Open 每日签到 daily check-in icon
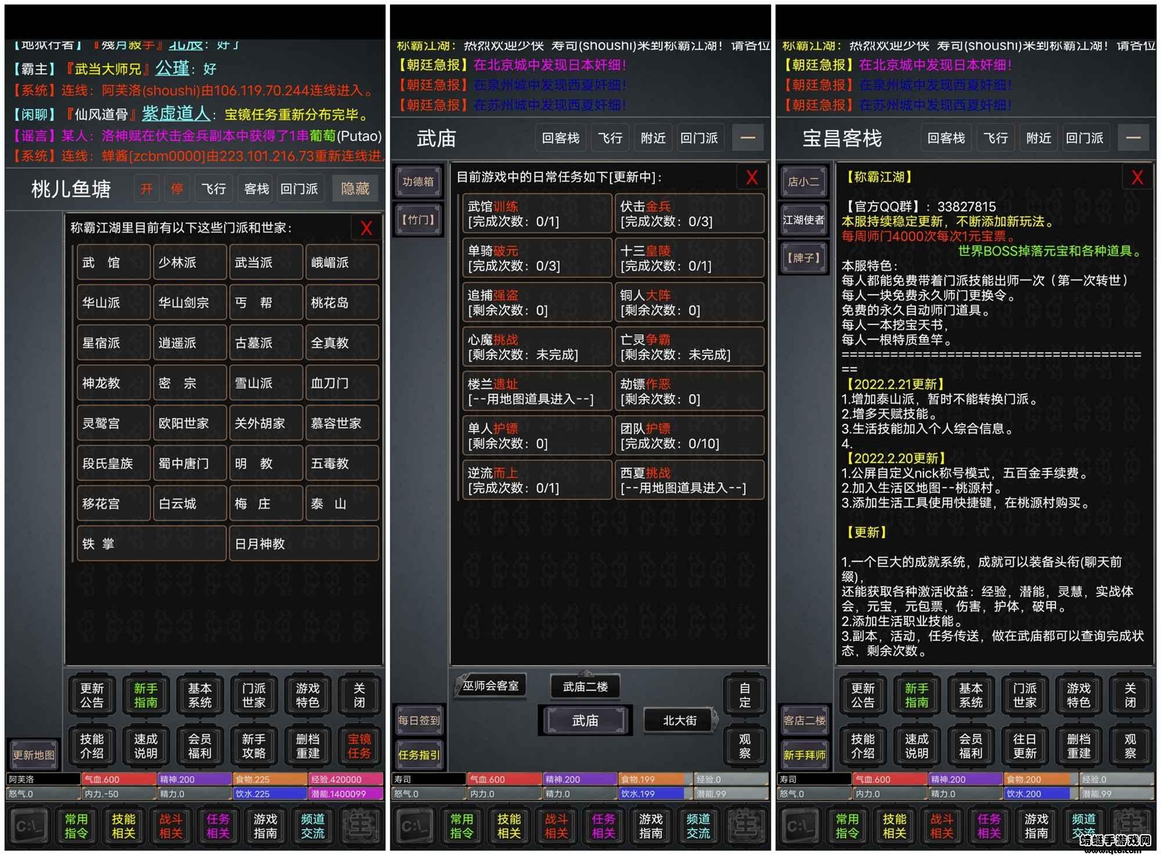This screenshot has width=1161, height=855. click(x=419, y=720)
